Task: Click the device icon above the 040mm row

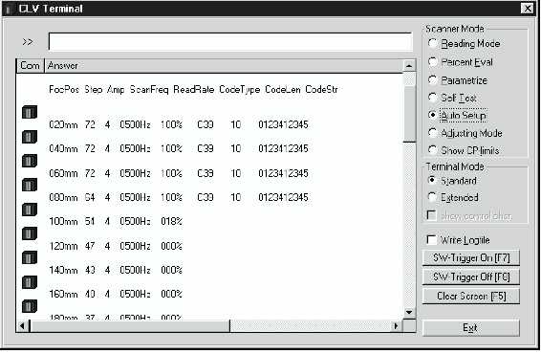Action: [30, 137]
